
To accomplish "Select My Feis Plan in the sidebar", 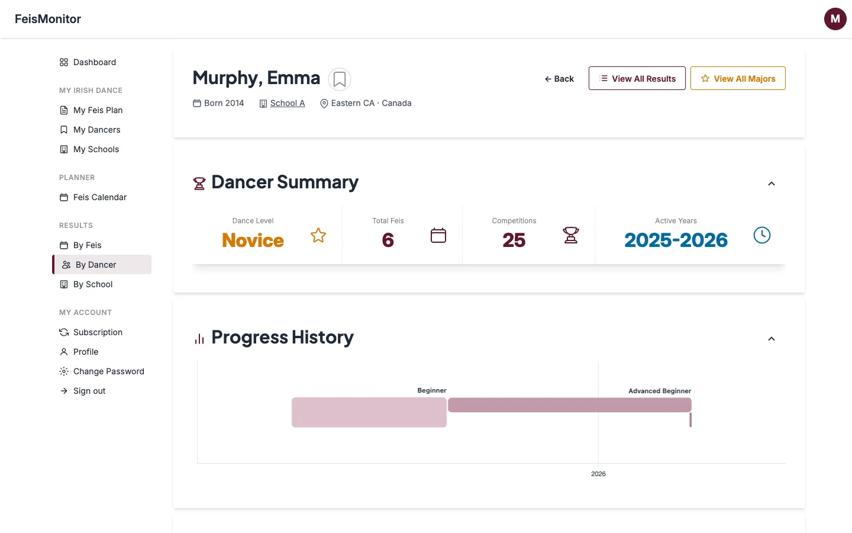I will coord(98,110).
